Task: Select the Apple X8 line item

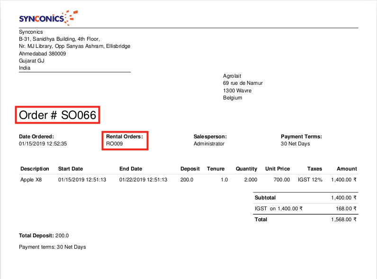Action: click(x=31, y=180)
